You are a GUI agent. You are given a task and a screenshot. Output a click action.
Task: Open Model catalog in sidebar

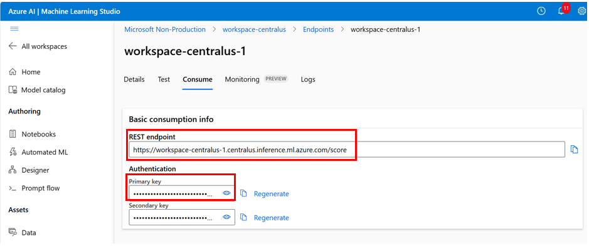[x=37, y=90]
